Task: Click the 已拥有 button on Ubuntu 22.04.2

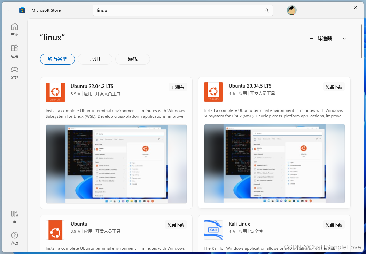Action: [x=178, y=87]
